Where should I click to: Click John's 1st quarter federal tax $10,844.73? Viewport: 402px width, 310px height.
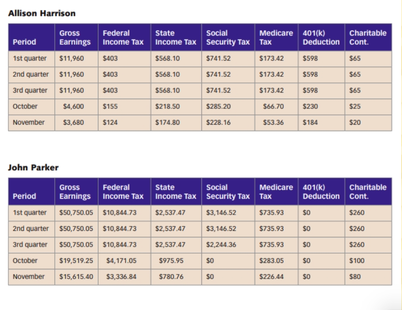[x=119, y=212]
